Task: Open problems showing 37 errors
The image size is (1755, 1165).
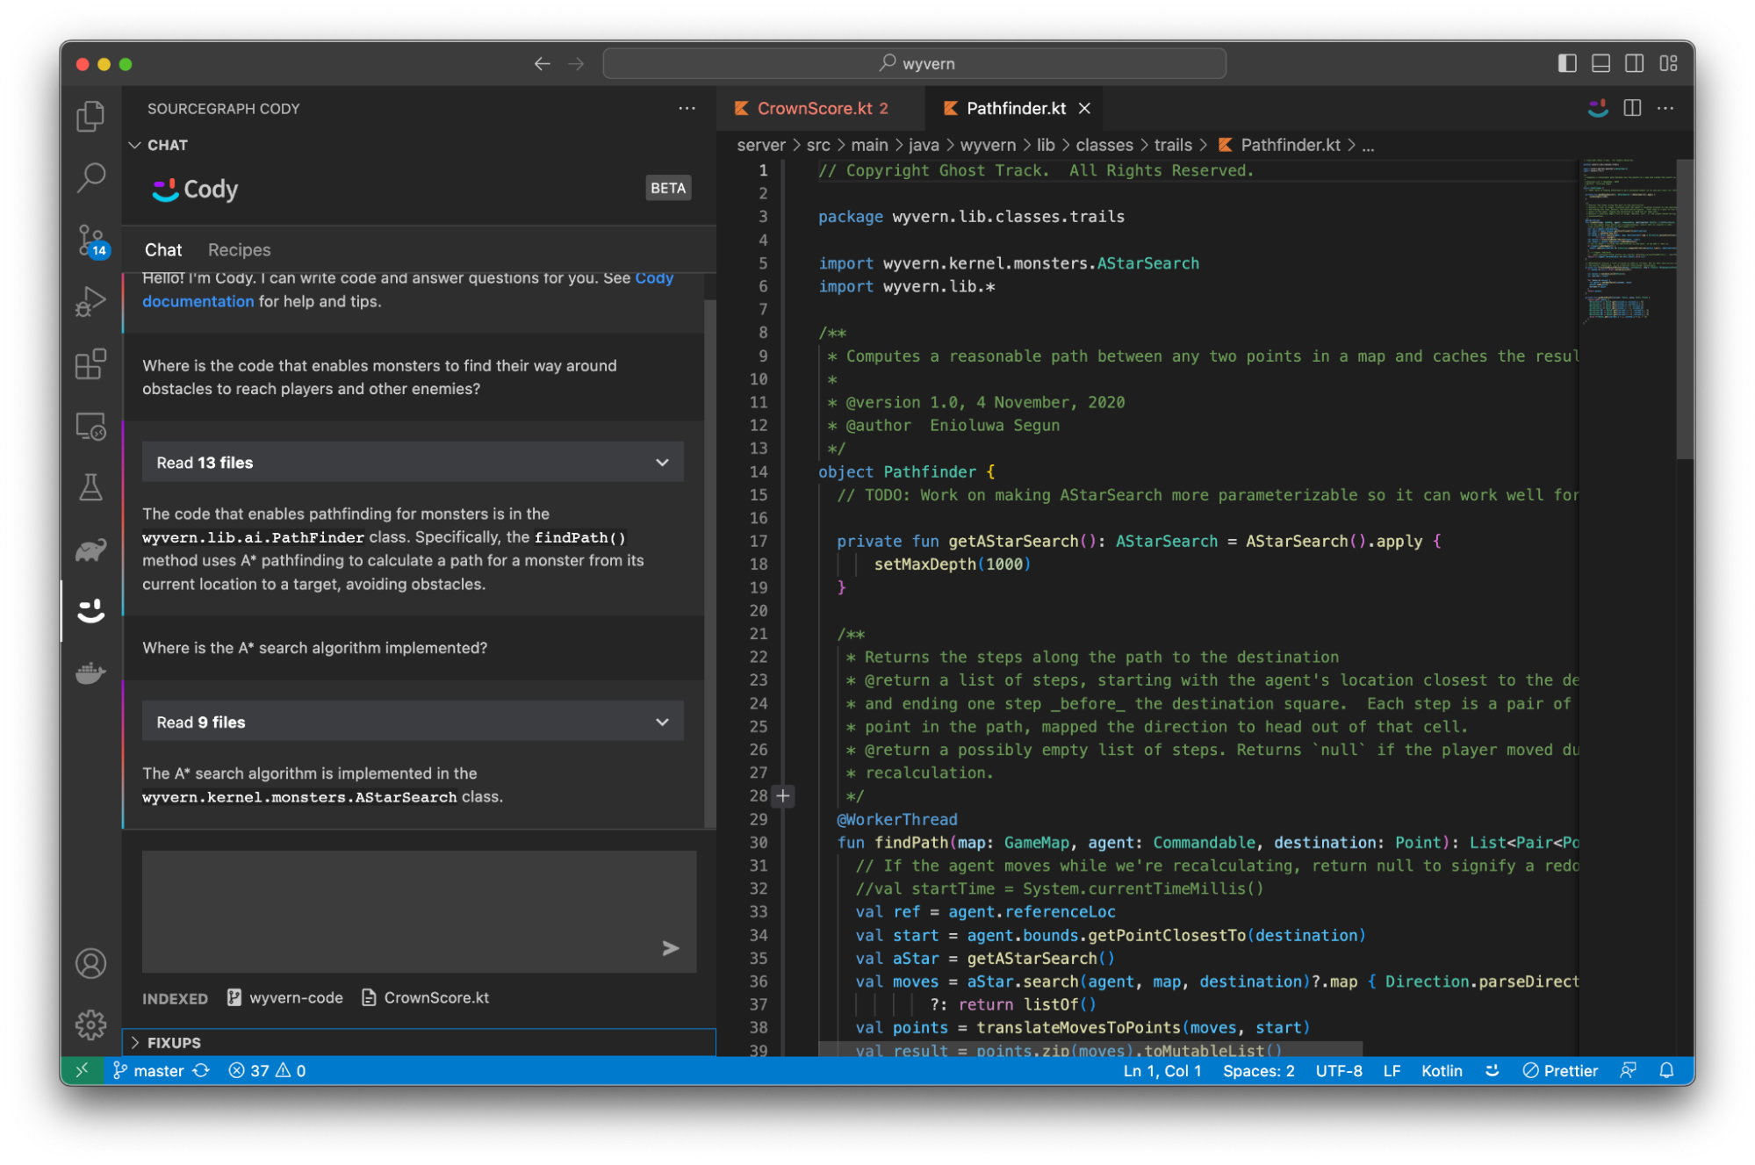Action: coord(267,1070)
